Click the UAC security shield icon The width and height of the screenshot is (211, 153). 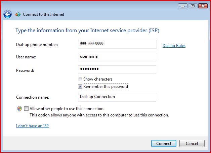19,109
